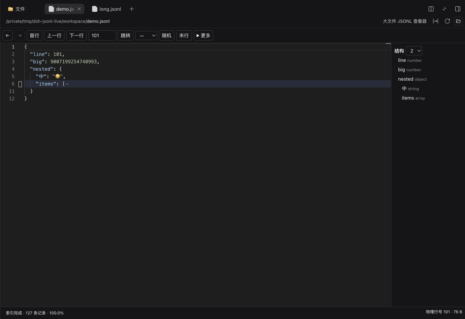Switch to the long.jsonl tab
Screen dimensions: 465x319
107,9
